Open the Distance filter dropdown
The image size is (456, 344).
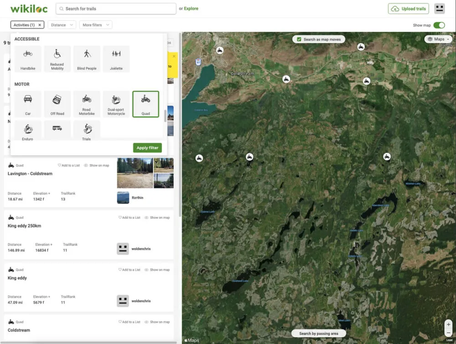(62, 25)
